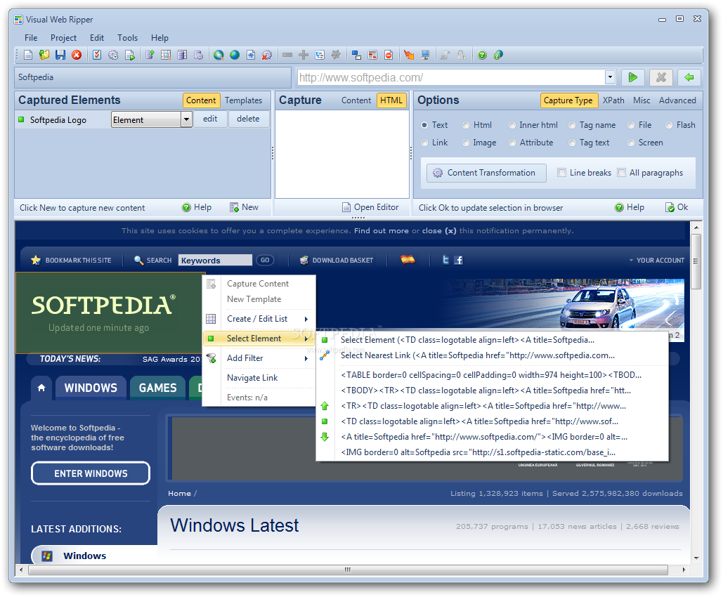Viewport: 723px width, 597px height.
Task: Click the Open Editor button
Action: click(371, 207)
